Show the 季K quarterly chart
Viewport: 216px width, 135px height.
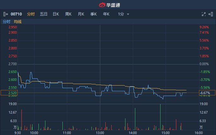(x=94, y=14)
